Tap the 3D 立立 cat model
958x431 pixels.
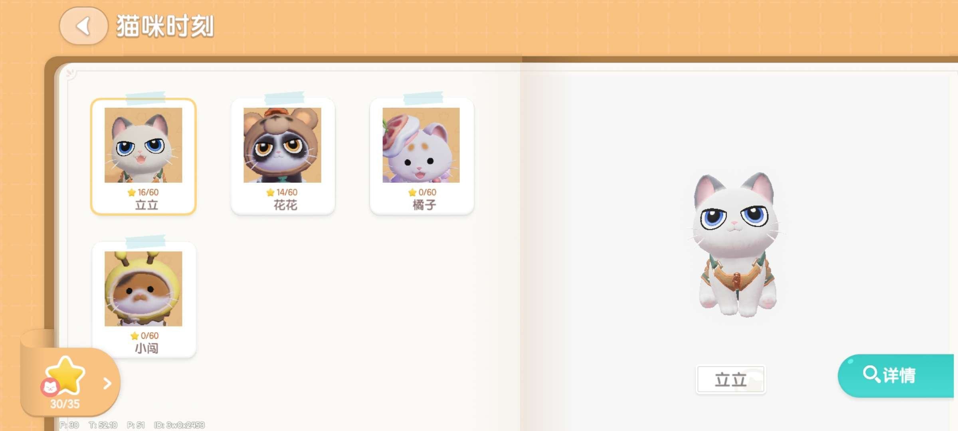tap(735, 244)
